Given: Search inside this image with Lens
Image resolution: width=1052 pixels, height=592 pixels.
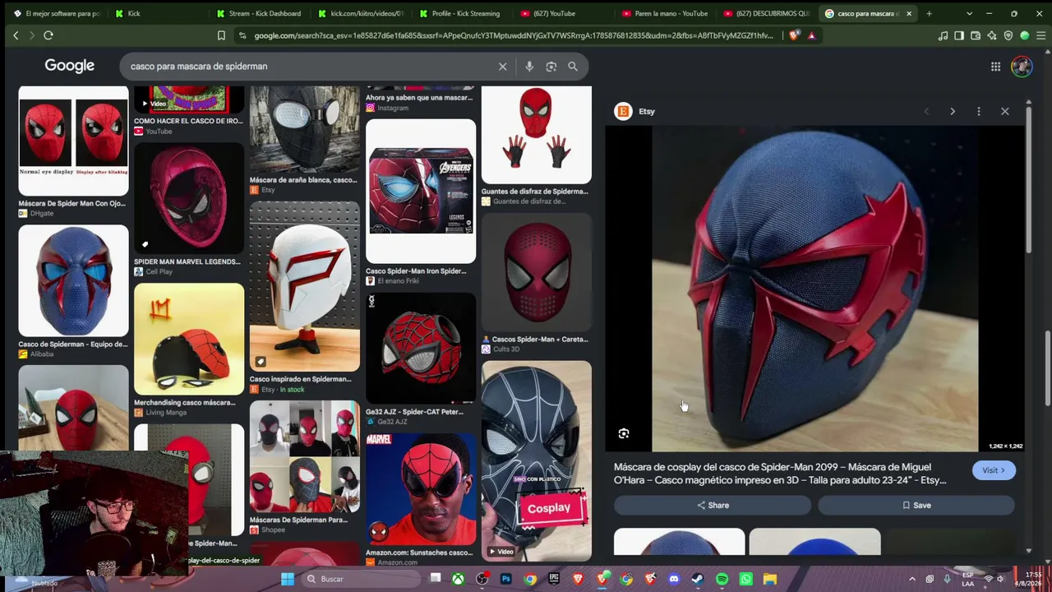Looking at the screenshot, I should coord(624,433).
